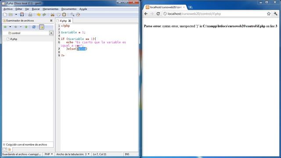Go forward in the Chrome browser
Screen dimensions: 281x158
(x=152, y=14)
